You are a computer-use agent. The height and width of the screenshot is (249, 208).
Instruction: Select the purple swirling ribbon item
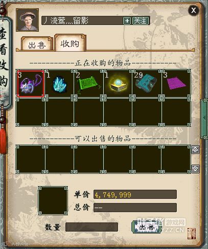(31, 84)
